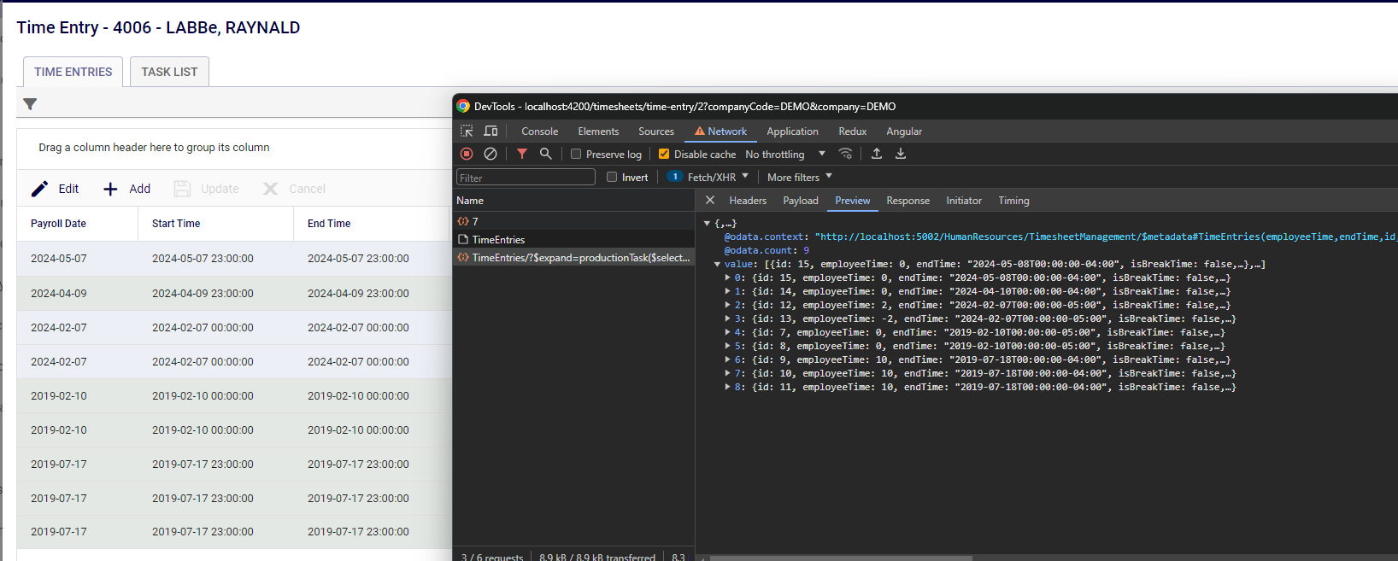Check the Invert filter checkbox

(612, 178)
